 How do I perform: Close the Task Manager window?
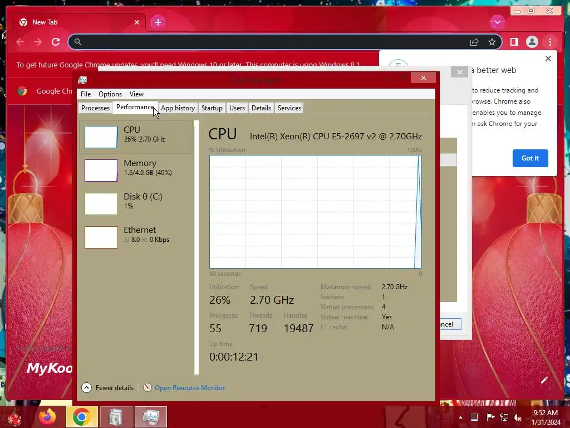pos(424,77)
